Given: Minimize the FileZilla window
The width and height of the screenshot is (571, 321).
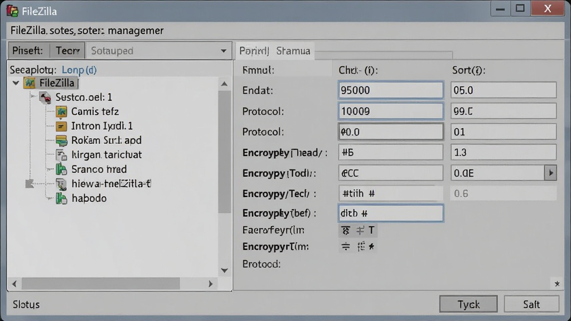Looking at the screenshot, I should coord(500,9).
